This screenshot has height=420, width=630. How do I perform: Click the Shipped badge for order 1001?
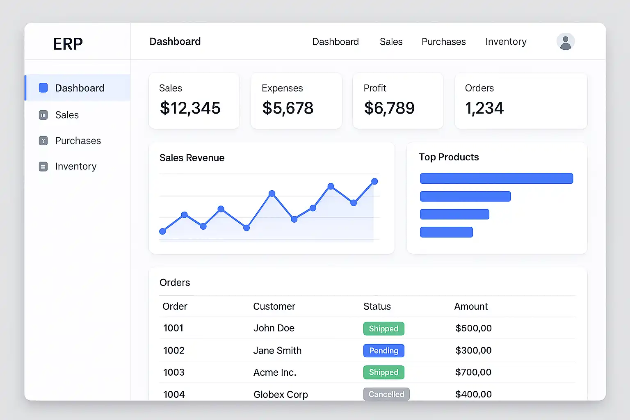click(383, 329)
